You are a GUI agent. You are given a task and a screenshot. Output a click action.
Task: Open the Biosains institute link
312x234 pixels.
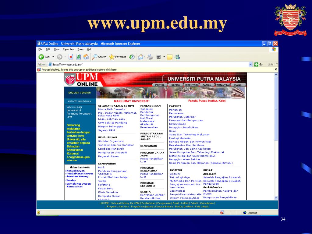pyautogui.click(x=175, y=174)
